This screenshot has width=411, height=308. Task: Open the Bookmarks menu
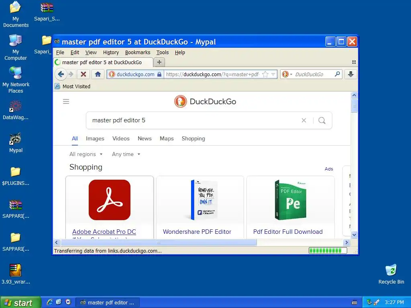138,53
